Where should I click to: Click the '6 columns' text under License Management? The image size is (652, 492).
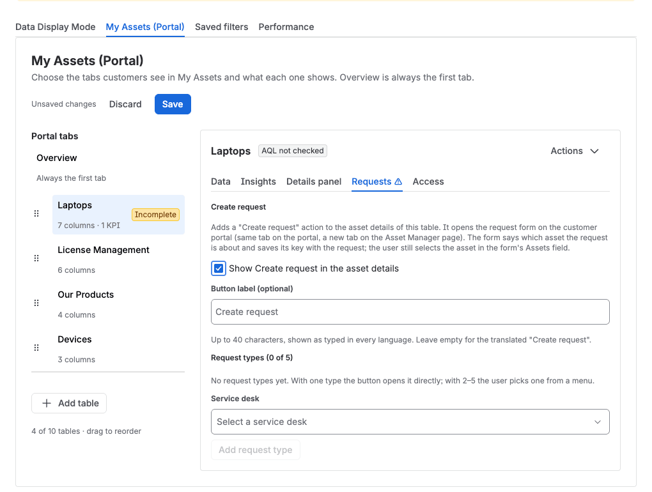pyautogui.click(x=77, y=270)
